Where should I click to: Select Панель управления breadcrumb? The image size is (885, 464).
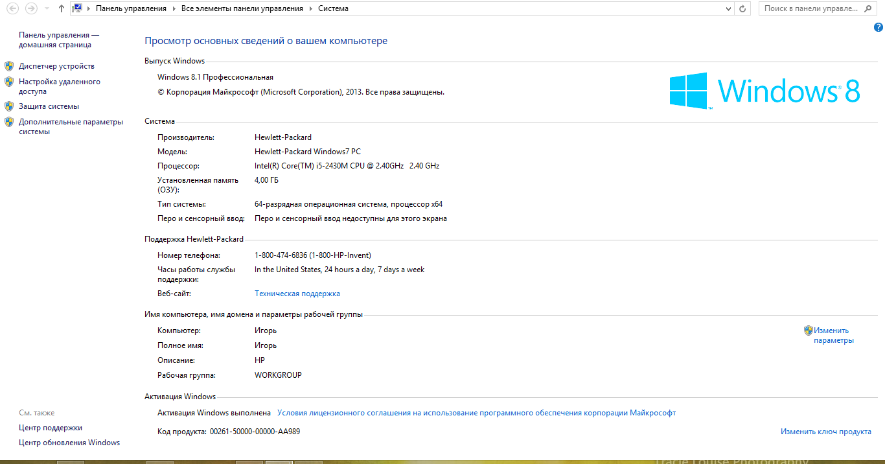(x=131, y=8)
